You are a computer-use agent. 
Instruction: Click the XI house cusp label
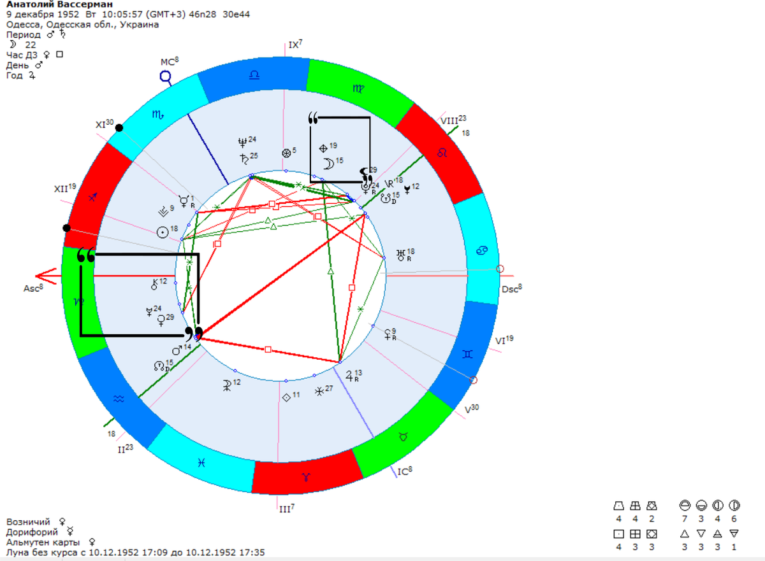pyautogui.click(x=105, y=124)
